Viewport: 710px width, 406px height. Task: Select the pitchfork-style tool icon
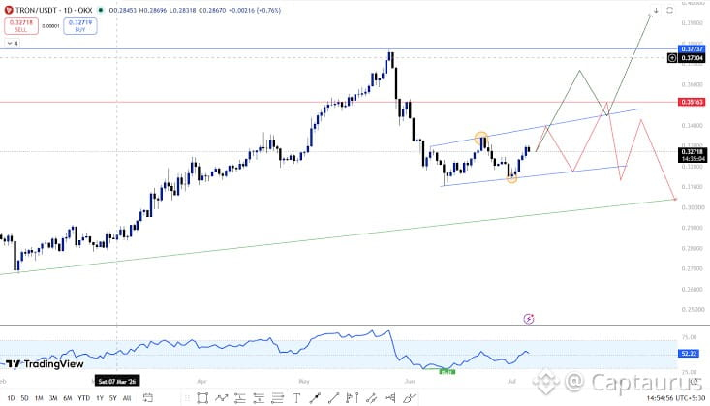[x=389, y=398]
